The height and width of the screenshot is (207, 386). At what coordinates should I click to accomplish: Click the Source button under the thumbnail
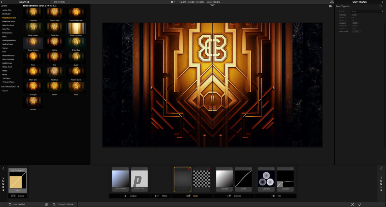[x=18, y=196]
